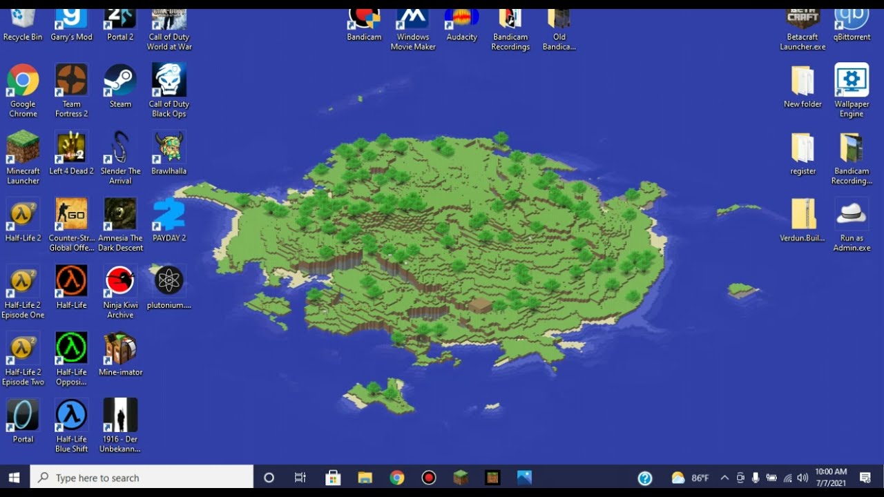Screen dimensions: 884x497
Task: Open Wallpaper Engine desktop shortcut
Action: pyautogui.click(x=852, y=90)
